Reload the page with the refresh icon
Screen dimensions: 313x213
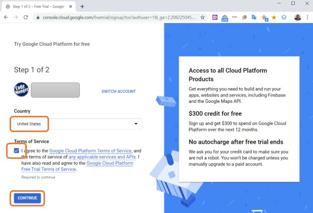[x=26, y=17]
